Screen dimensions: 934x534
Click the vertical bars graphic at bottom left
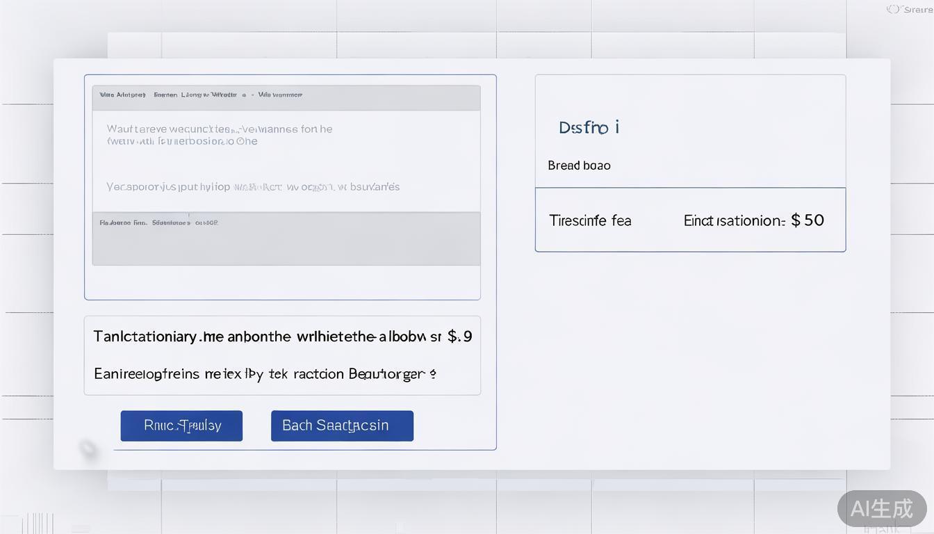coord(38,523)
